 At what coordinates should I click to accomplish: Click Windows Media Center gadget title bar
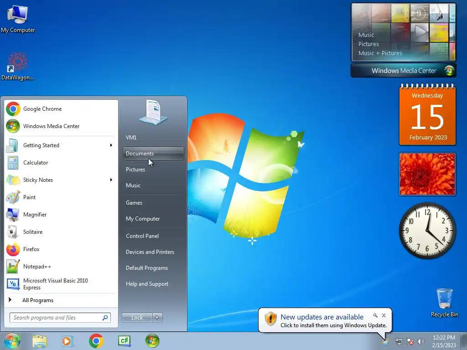(x=403, y=71)
